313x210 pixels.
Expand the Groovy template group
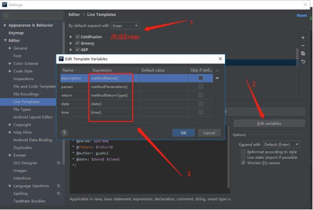[x=71, y=43]
